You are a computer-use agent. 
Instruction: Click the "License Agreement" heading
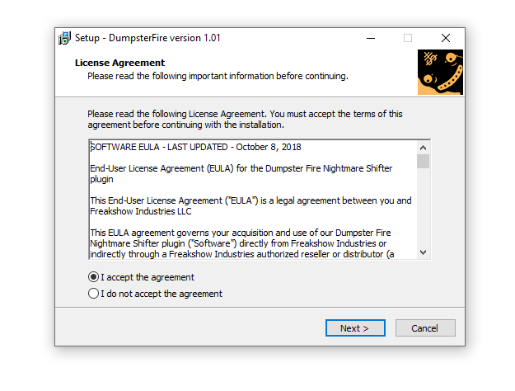[x=119, y=63]
